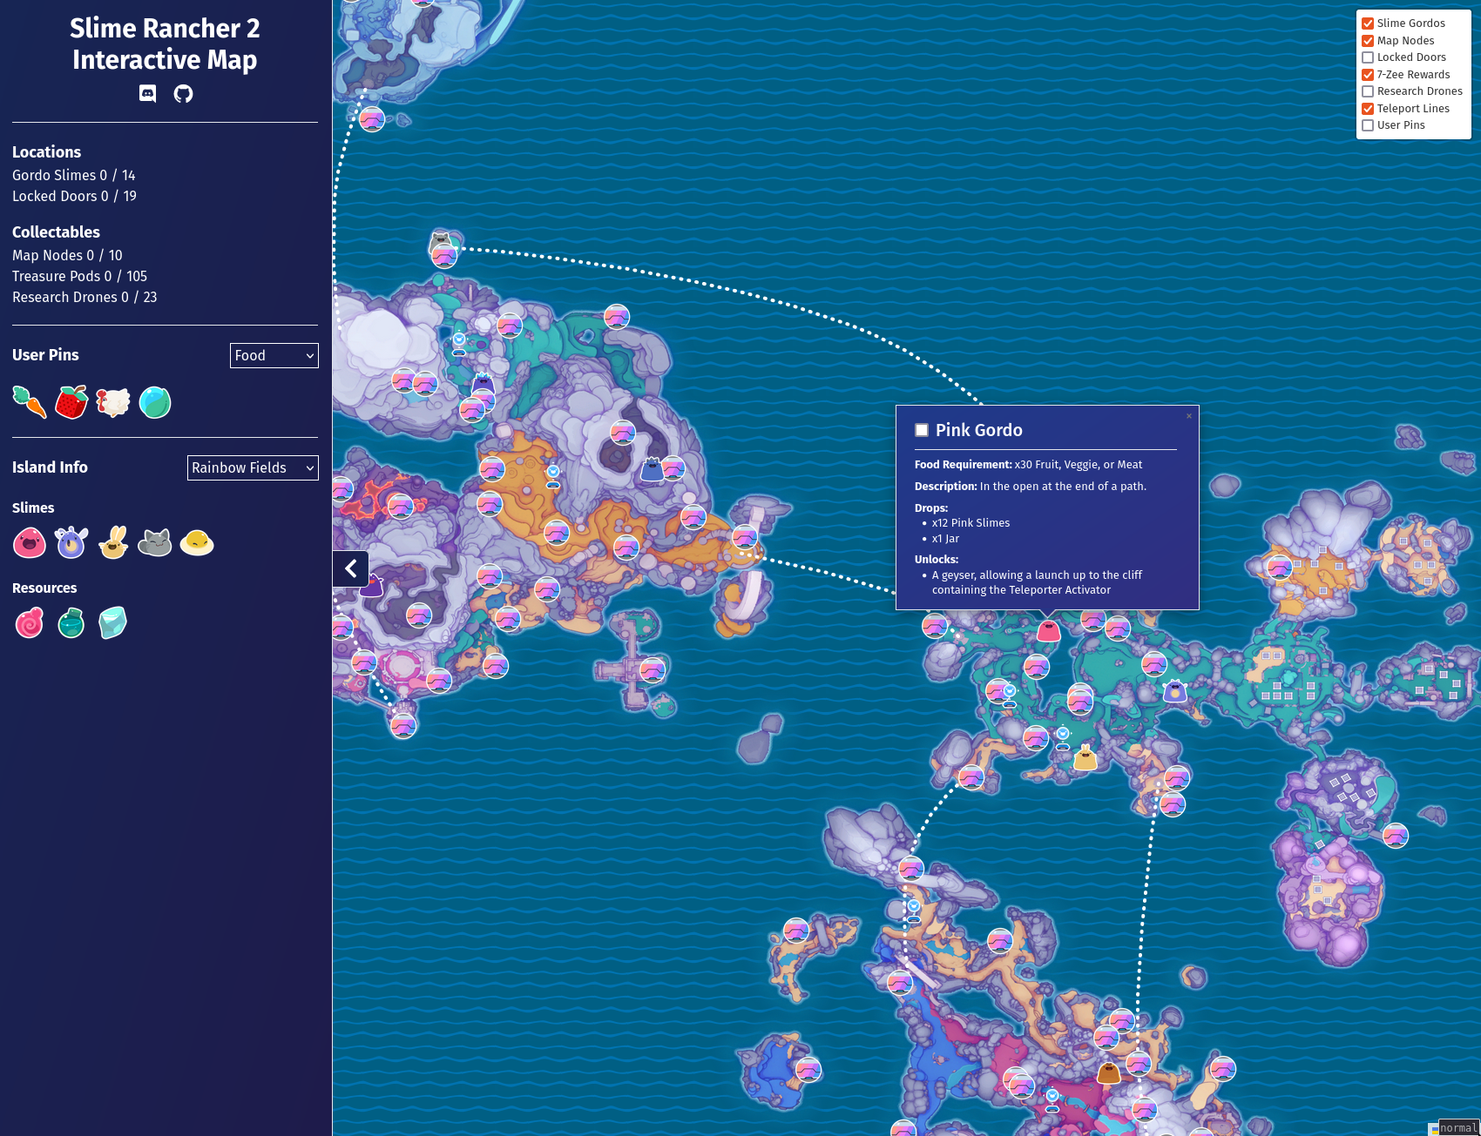1481x1136 pixels.
Task: Click the blue Phosphor Slime icon
Action: click(71, 542)
